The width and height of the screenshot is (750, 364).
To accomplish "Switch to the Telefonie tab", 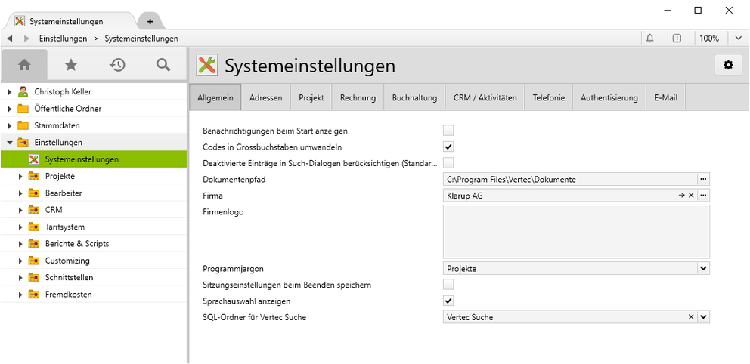I will [x=549, y=97].
